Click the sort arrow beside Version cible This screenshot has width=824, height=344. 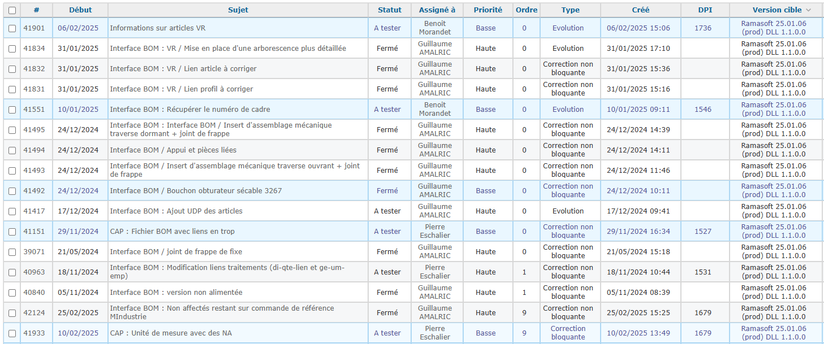[808, 10]
